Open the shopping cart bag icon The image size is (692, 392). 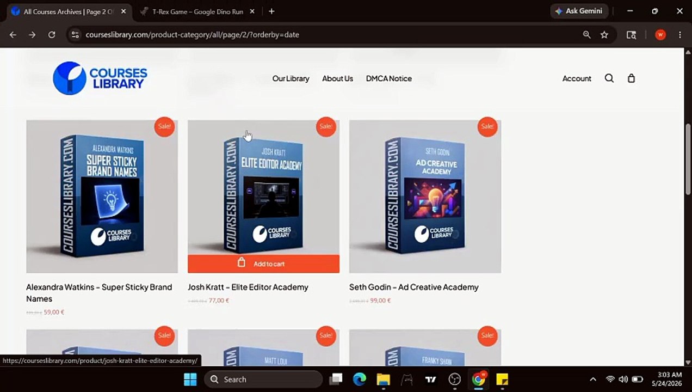tap(631, 78)
